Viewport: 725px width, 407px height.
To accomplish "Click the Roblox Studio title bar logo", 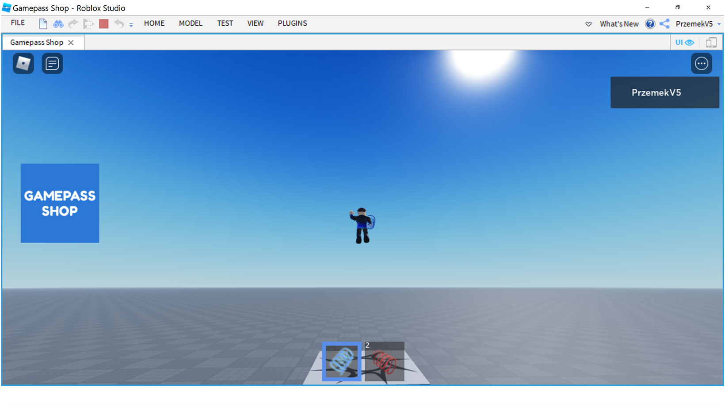I will (x=7, y=8).
